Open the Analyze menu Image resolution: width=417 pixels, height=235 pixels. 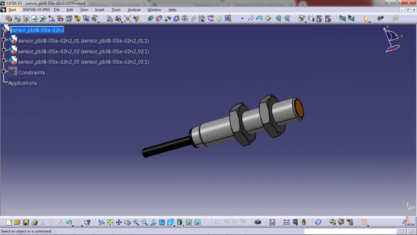pos(134,10)
